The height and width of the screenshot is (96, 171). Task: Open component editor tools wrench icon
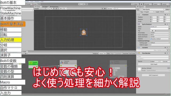(102, 9)
